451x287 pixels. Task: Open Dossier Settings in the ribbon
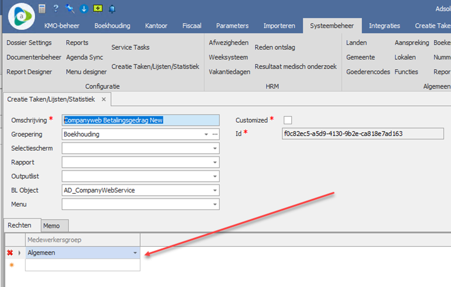pos(29,43)
